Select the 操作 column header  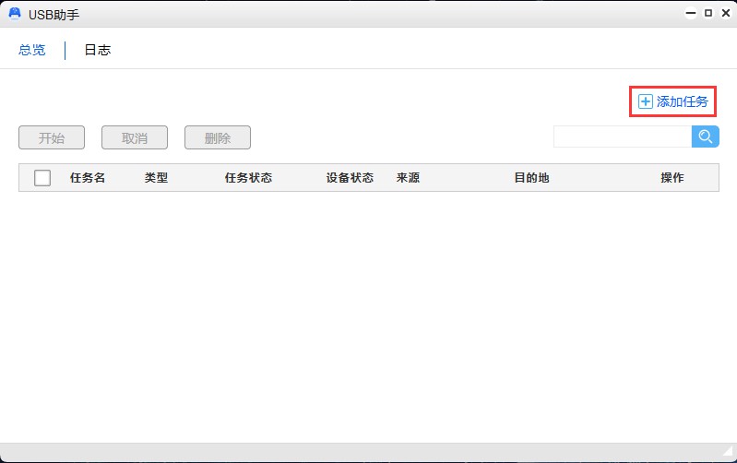(672, 178)
